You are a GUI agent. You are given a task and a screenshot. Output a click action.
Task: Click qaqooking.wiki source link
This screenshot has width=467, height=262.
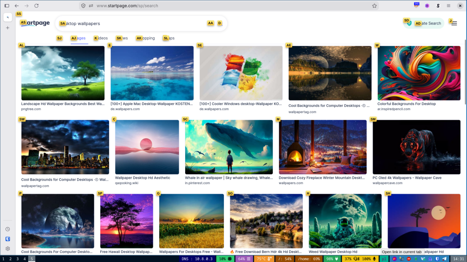click(x=127, y=183)
